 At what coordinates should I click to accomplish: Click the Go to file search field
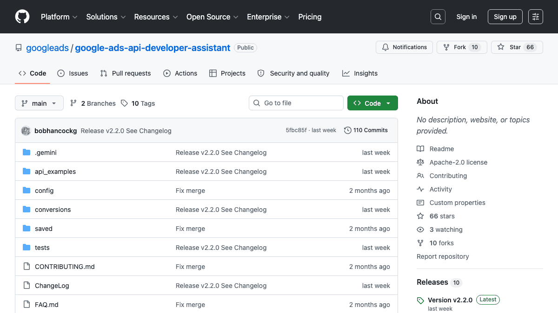coord(296,102)
